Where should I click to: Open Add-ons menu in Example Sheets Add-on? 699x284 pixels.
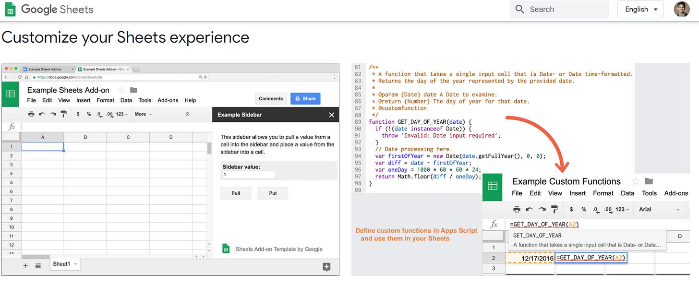pos(168,100)
